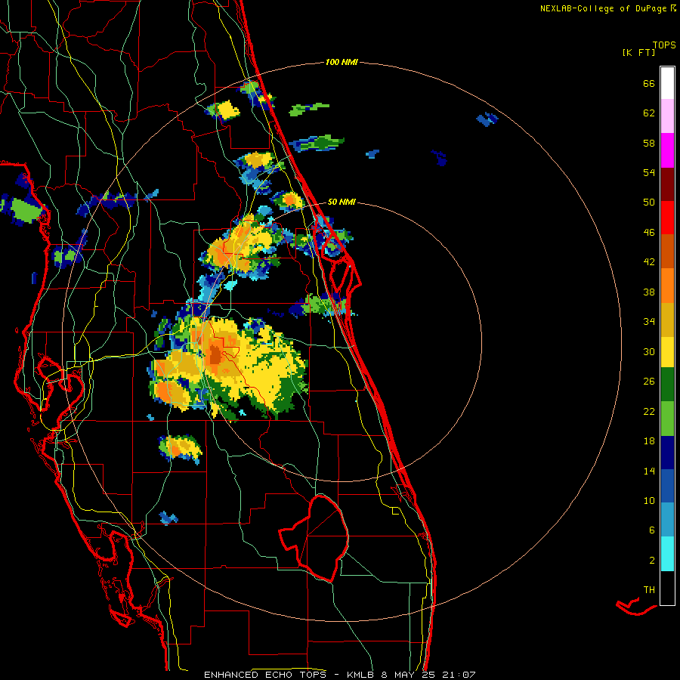Click the green echo patch on the west coast

24,209
